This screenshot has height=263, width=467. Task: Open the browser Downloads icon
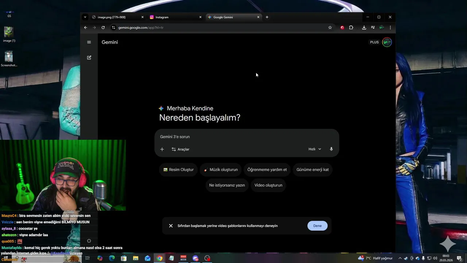coord(364,27)
